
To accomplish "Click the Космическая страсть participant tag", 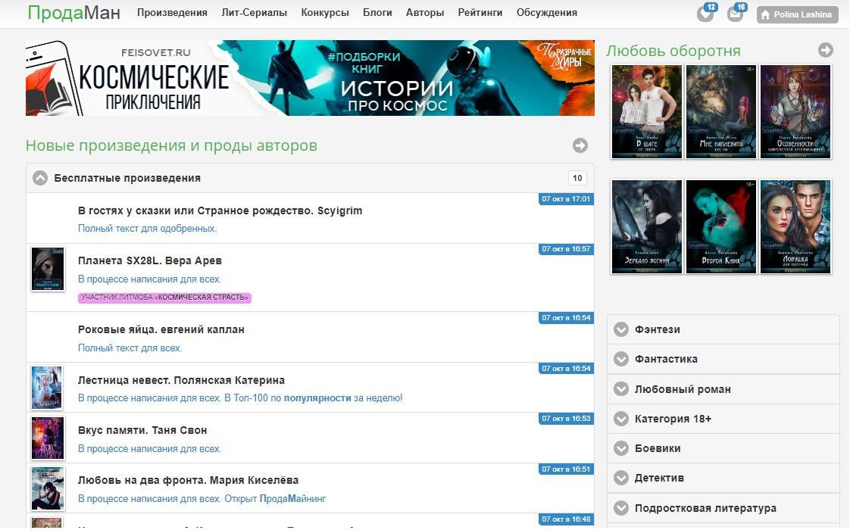I will click(164, 298).
